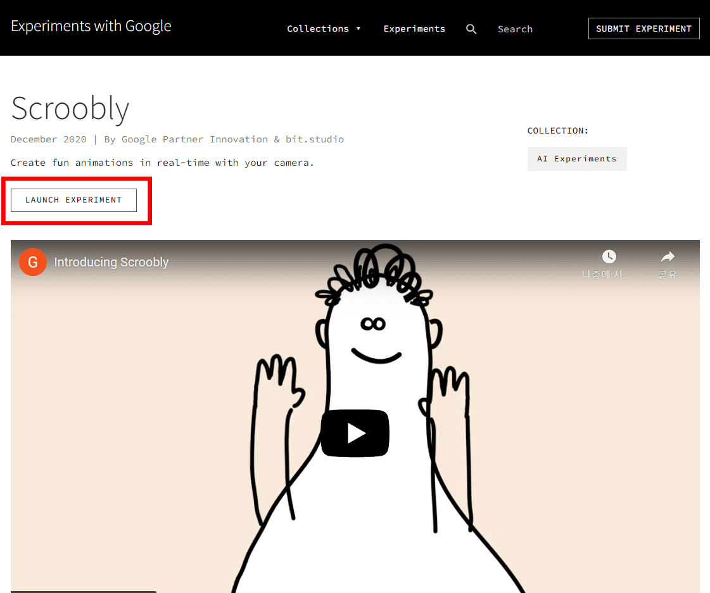Click the magnifying glass search icon
Viewport: 710px width, 593px height.
[x=471, y=29]
